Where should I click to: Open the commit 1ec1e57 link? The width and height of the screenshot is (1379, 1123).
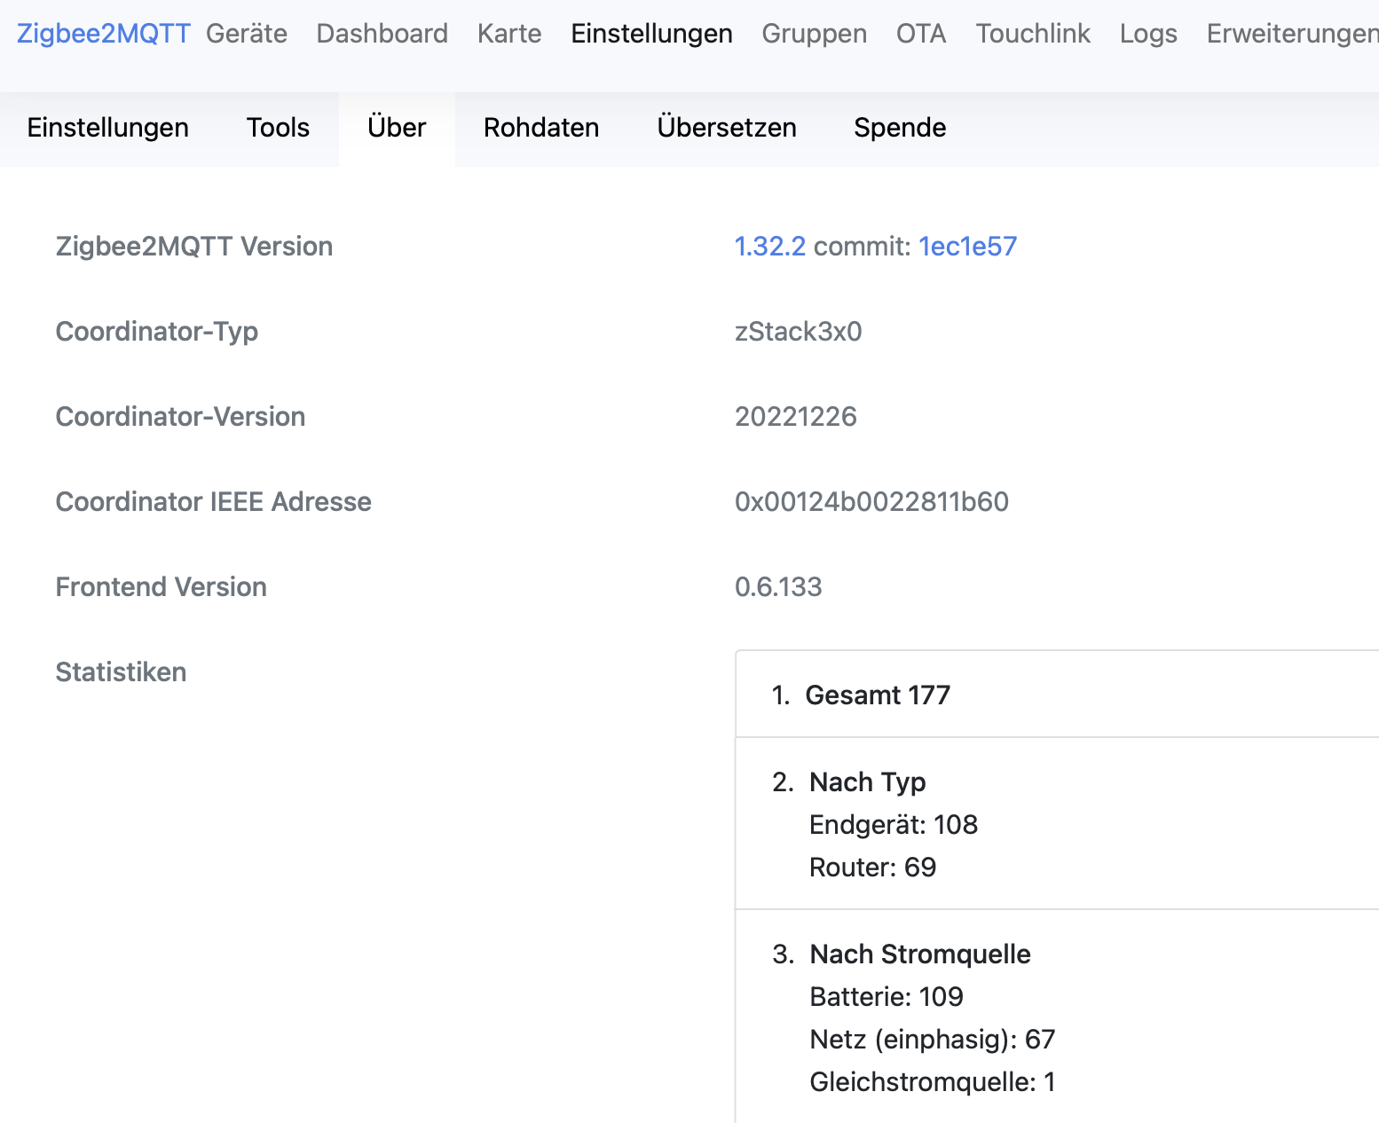pyautogui.click(x=967, y=247)
